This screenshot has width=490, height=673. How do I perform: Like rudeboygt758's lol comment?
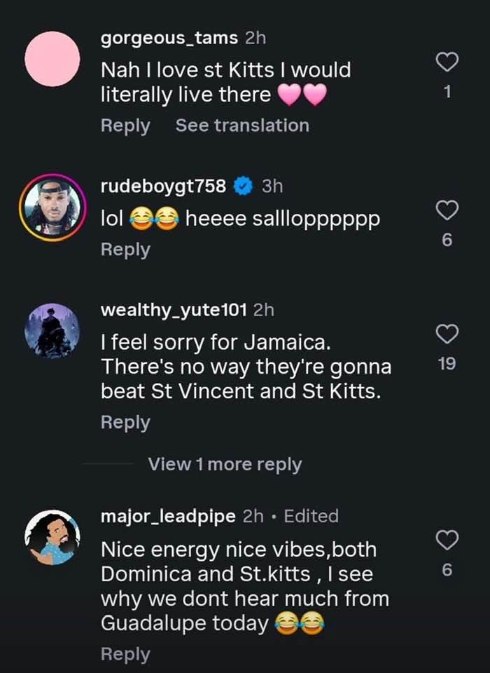click(x=447, y=209)
